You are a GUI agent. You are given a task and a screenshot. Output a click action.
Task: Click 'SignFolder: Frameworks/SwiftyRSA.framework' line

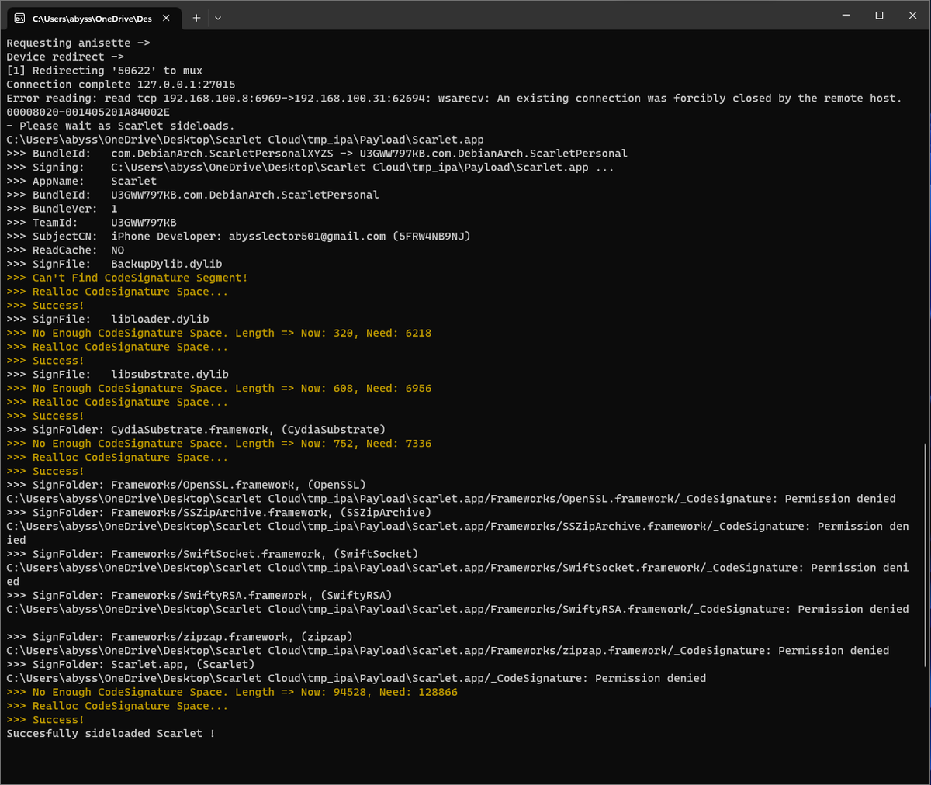pos(199,596)
